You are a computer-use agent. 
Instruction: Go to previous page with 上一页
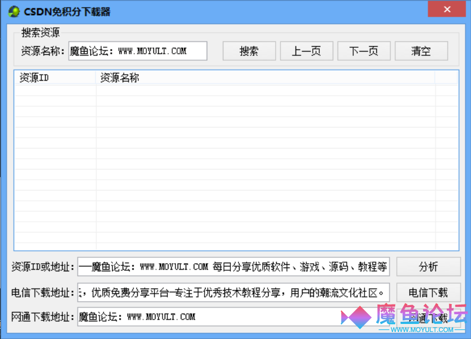click(x=306, y=51)
